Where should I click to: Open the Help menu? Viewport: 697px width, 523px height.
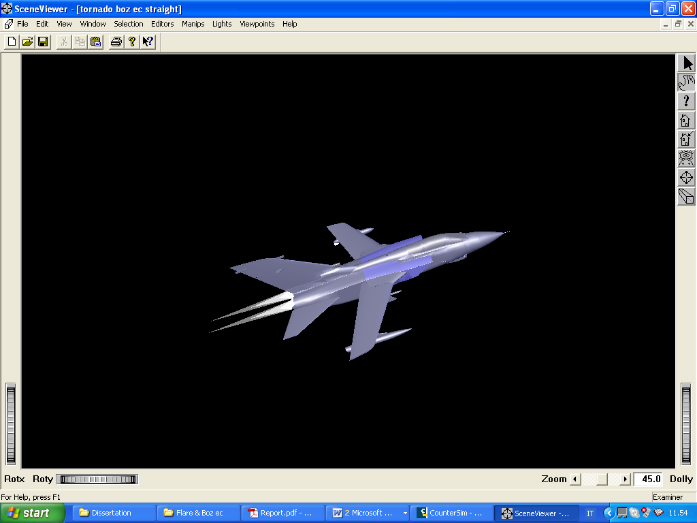(289, 24)
